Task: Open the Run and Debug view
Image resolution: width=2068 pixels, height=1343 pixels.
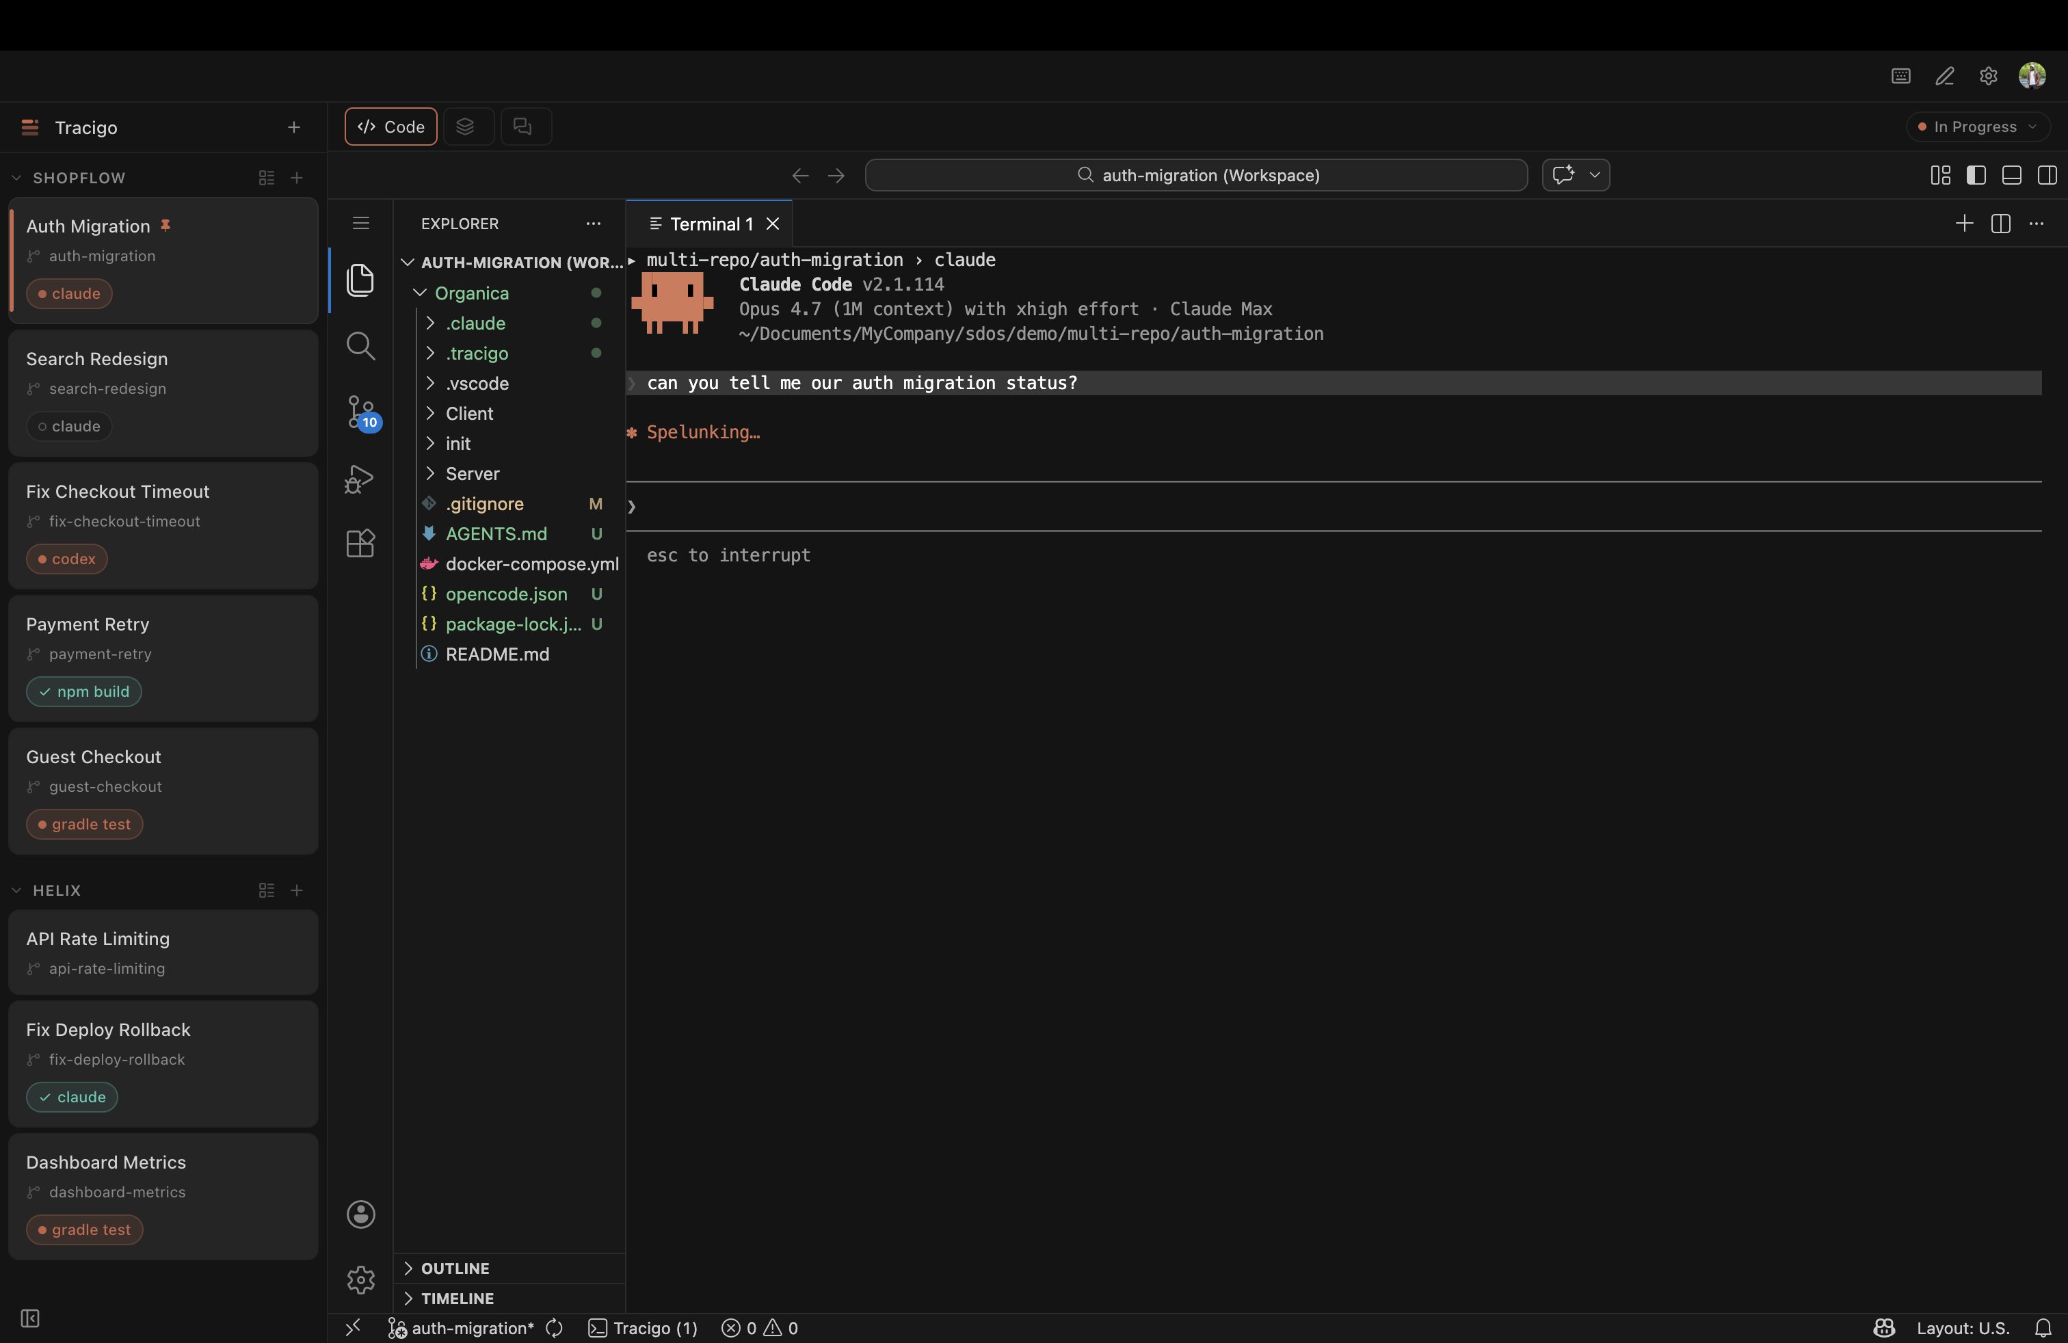Action: (x=360, y=478)
